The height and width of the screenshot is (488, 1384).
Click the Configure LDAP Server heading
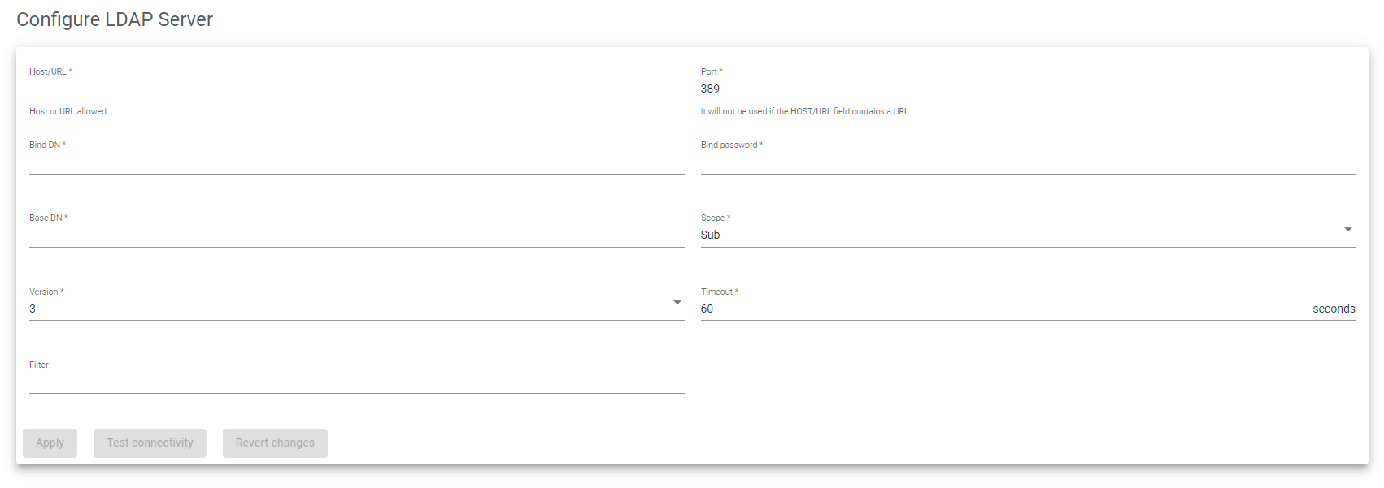pyautogui.click(x=115, y=19)
